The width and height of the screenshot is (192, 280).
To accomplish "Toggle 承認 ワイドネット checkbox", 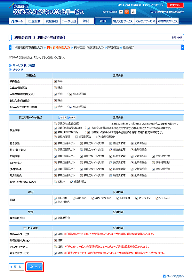I will 157,198.
